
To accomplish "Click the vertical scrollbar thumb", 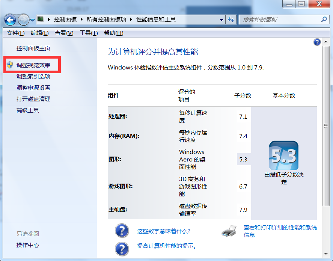I will tap(326, 126).
